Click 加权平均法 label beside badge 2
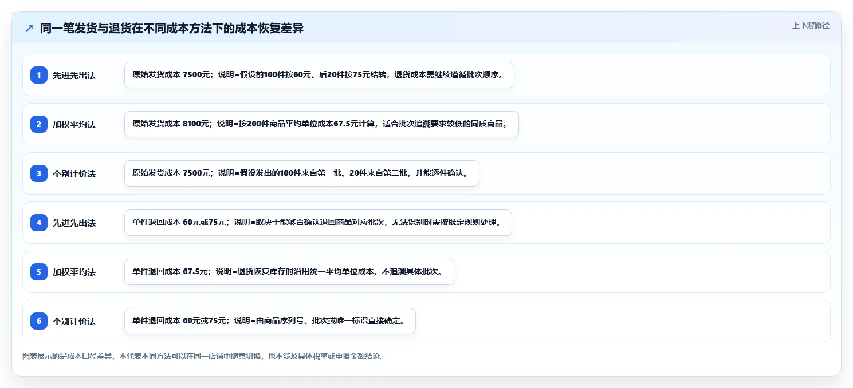 (74, 124)
